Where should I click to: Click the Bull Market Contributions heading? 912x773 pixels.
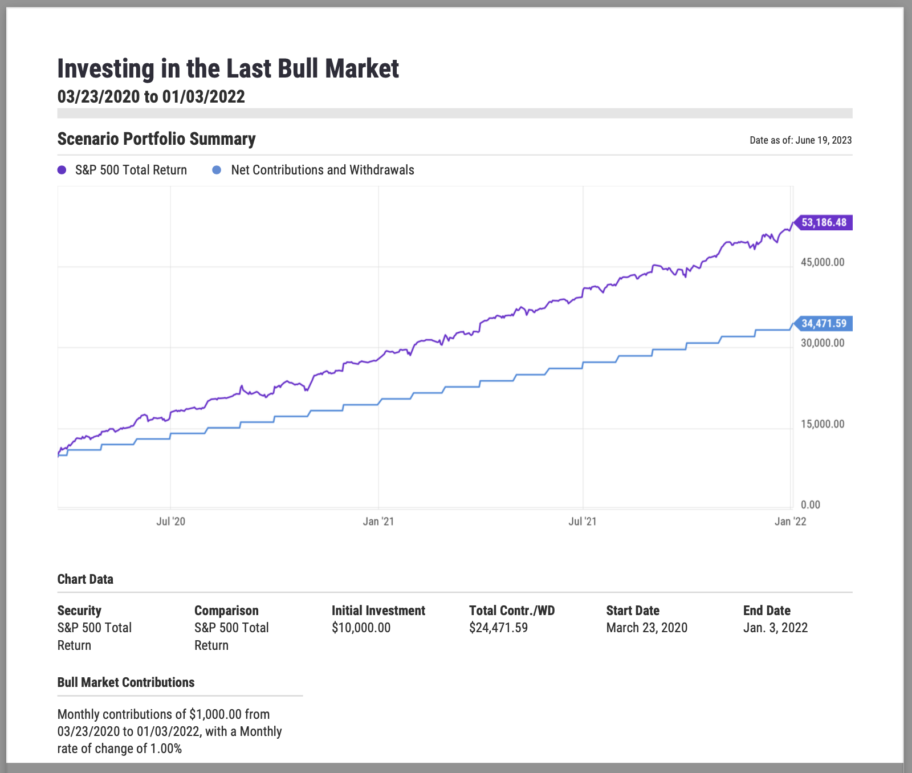click(126, 682)
